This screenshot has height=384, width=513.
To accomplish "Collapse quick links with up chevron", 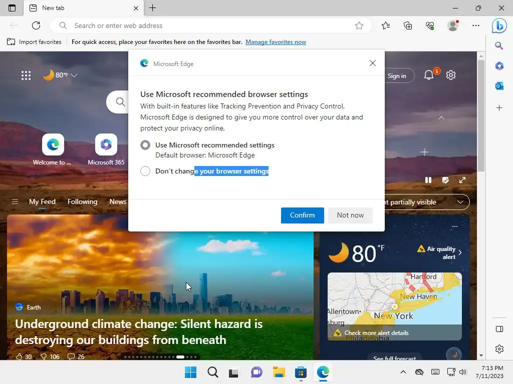I will coord(441,118).
